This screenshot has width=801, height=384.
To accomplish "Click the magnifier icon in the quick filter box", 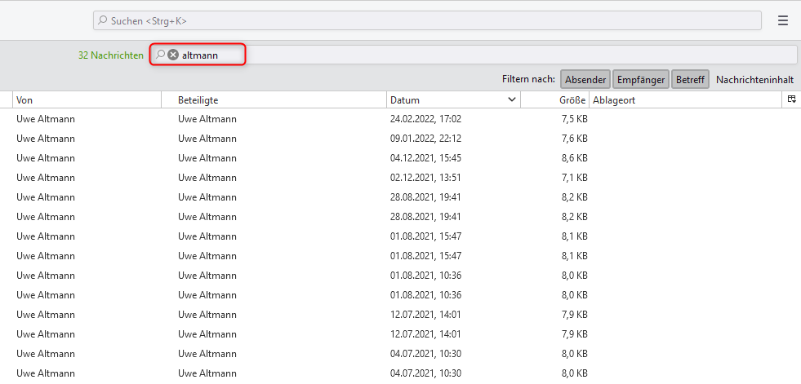I will (x=160, y=55).
